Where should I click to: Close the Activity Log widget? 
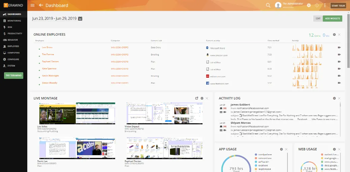click(339, 98)
